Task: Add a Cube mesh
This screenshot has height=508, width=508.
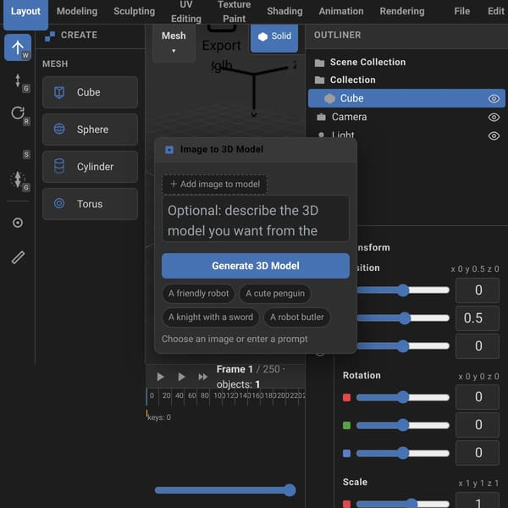Action: tap(90, 92)
